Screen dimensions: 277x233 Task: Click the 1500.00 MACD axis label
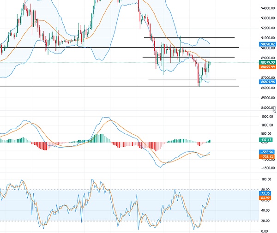click(267, 117)
